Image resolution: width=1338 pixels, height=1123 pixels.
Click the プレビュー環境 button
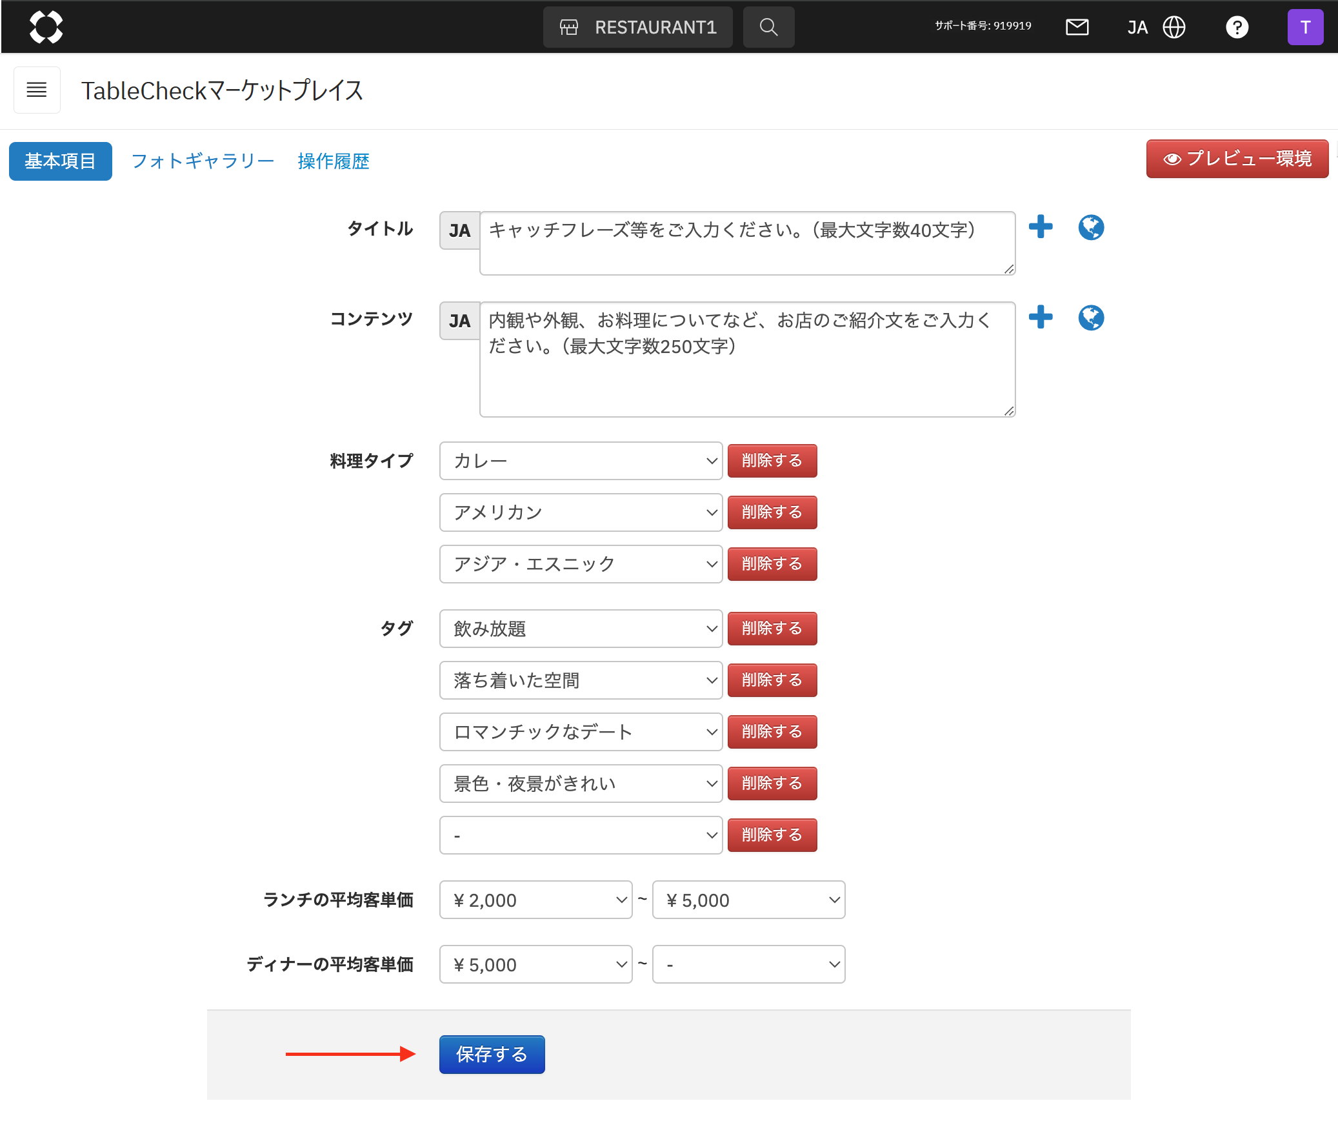(1237, 159)
